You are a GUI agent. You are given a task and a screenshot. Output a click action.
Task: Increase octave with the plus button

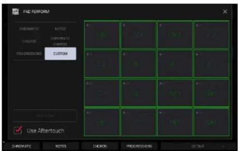tap(223, 146)
